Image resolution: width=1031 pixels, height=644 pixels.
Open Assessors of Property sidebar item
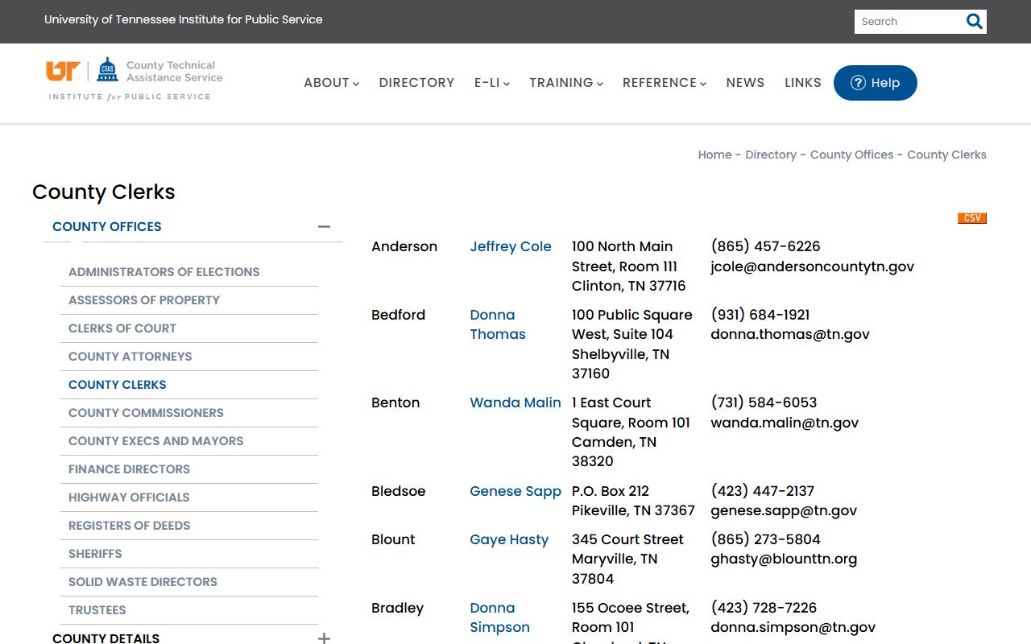[x=144, y=300]
